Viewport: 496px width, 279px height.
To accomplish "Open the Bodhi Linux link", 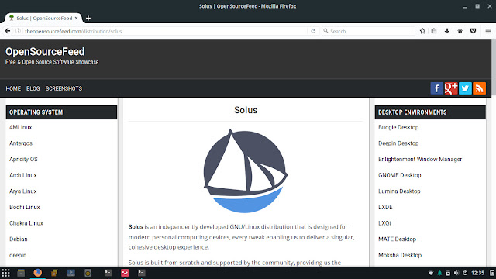I will click(x=24, y=207).
